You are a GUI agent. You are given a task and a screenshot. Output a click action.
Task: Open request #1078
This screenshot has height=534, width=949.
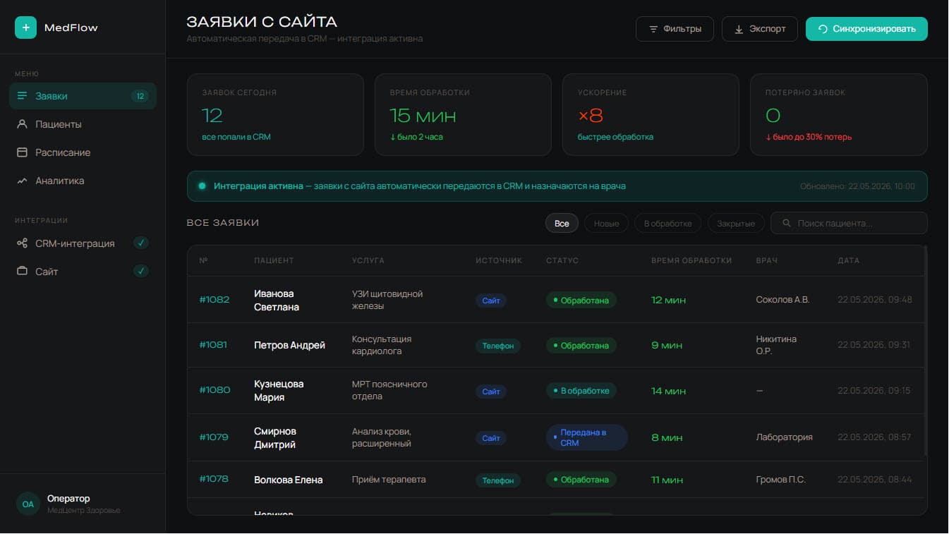click(214, 479)
